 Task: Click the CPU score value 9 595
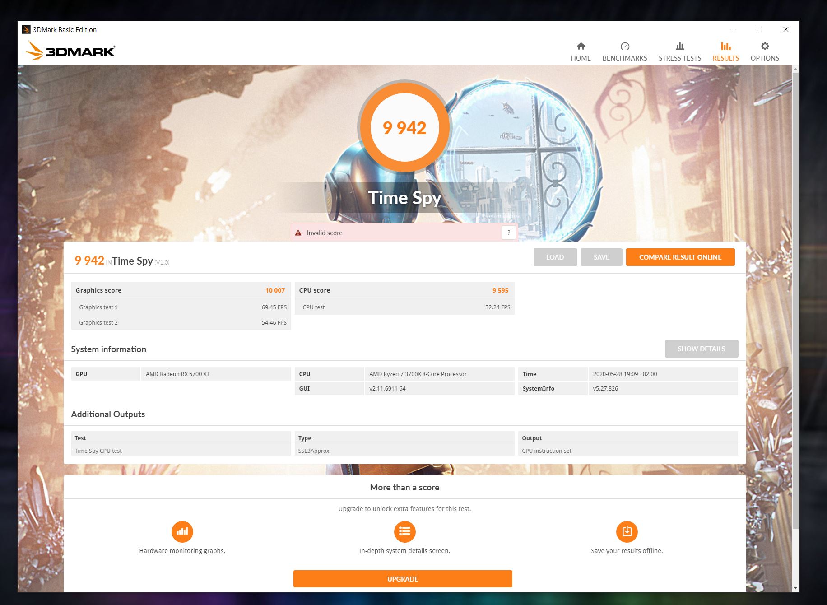click(x=500, y=290)
